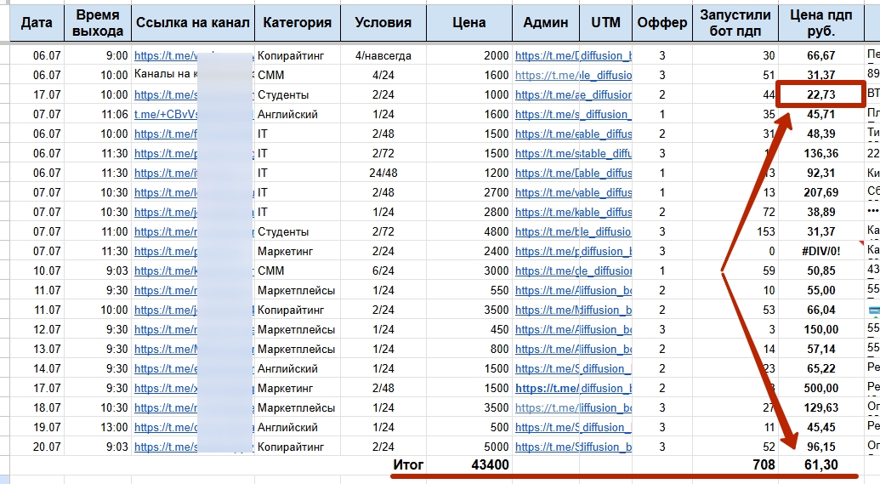Click the 6/24 conditions cell

(383, 270)
